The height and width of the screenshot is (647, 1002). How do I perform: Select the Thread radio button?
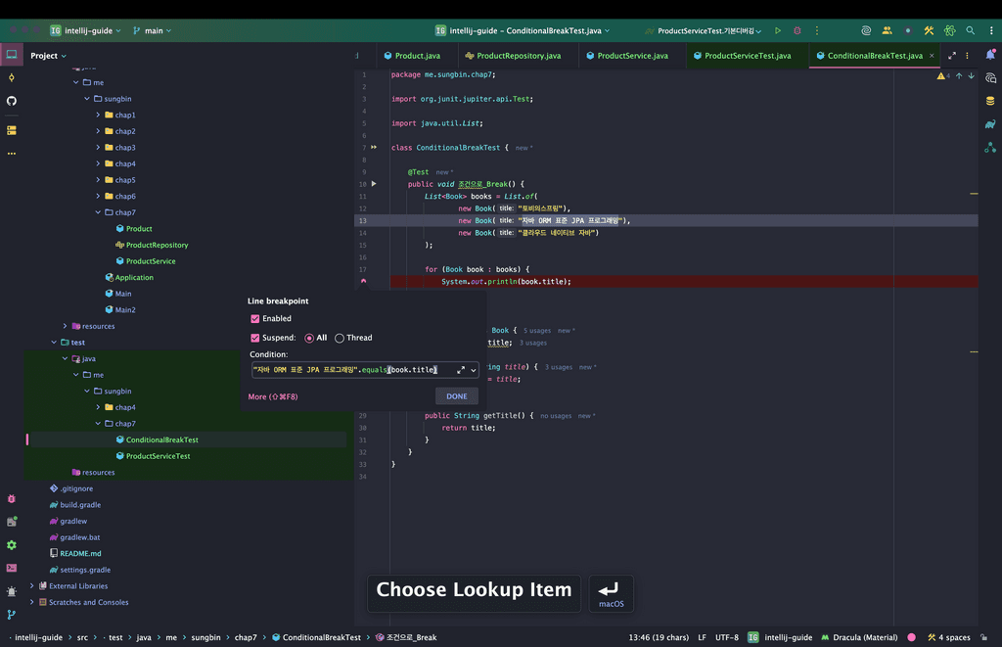tap(340, 338)
